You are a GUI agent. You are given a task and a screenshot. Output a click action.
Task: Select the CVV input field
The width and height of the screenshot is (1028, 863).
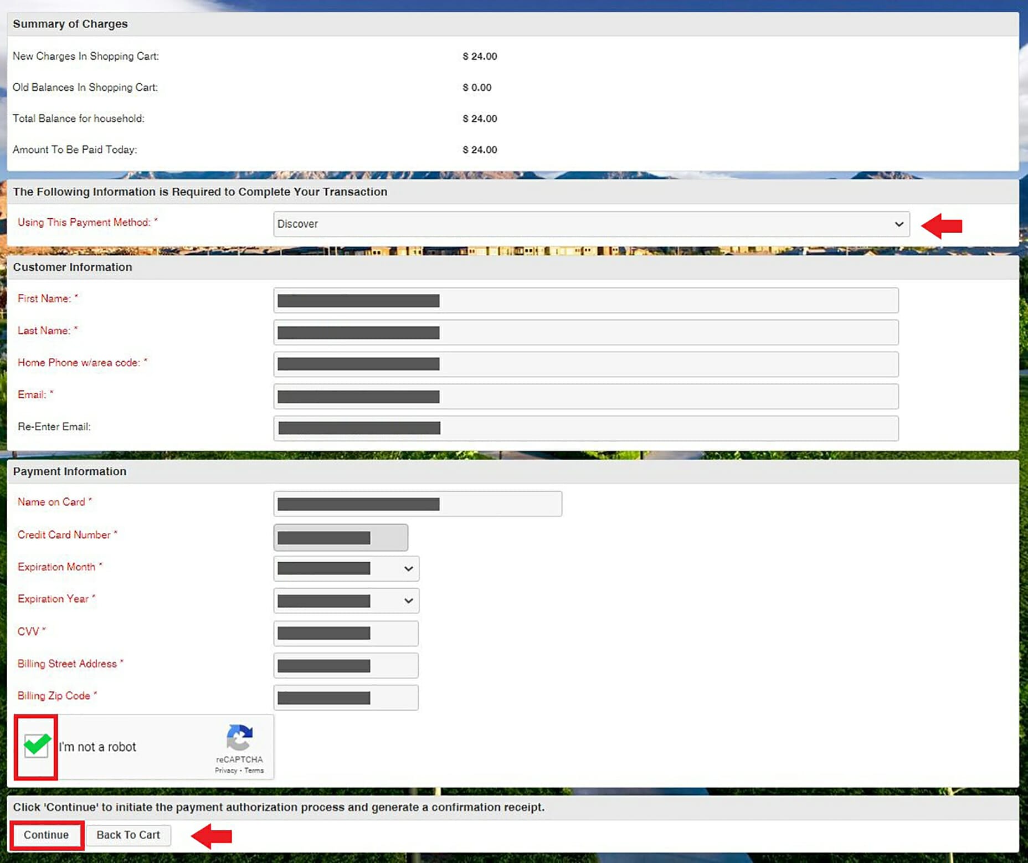point(346,633)
